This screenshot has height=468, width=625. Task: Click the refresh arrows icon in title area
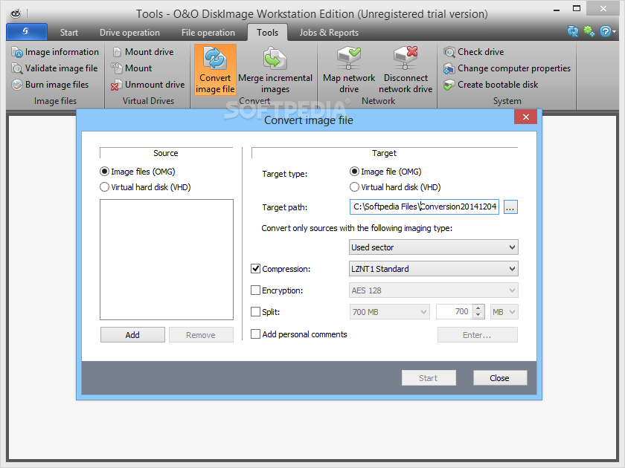(x=573, y=31)
